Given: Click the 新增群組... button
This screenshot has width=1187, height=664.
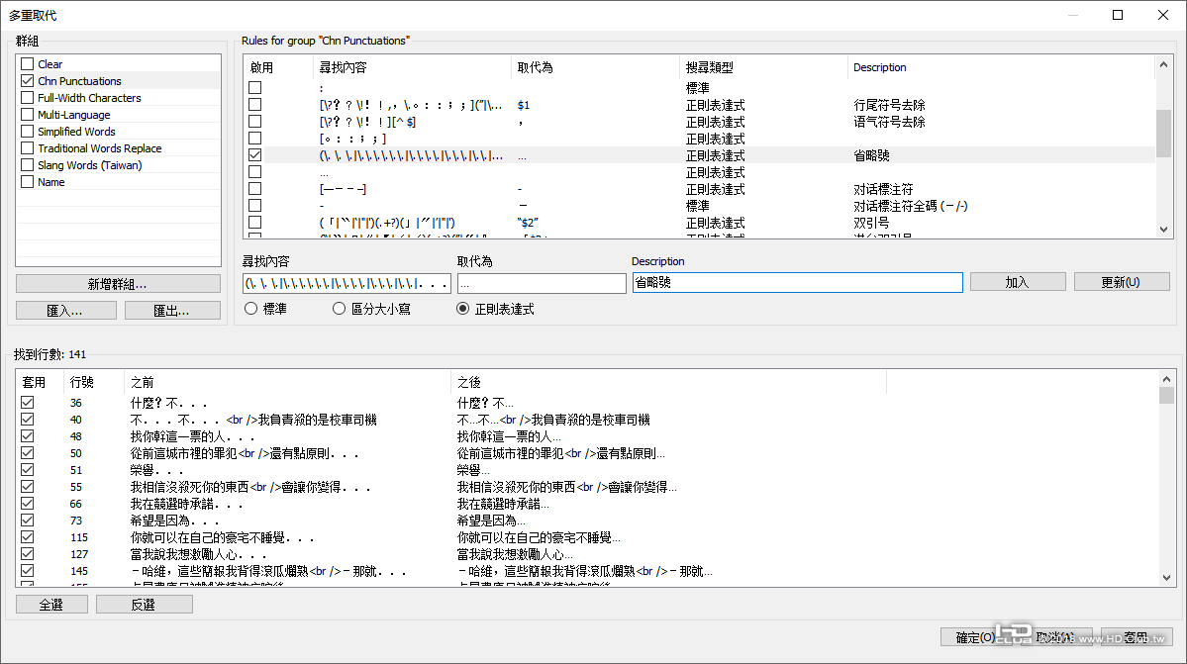Looking at the screenshot, I should (x=118, y=284).
